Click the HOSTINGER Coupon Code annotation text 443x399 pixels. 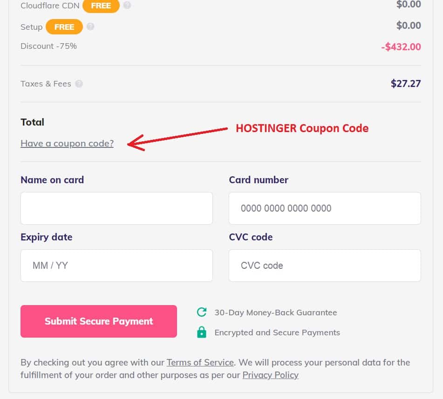pyautogui.click(x=302, y=128)
